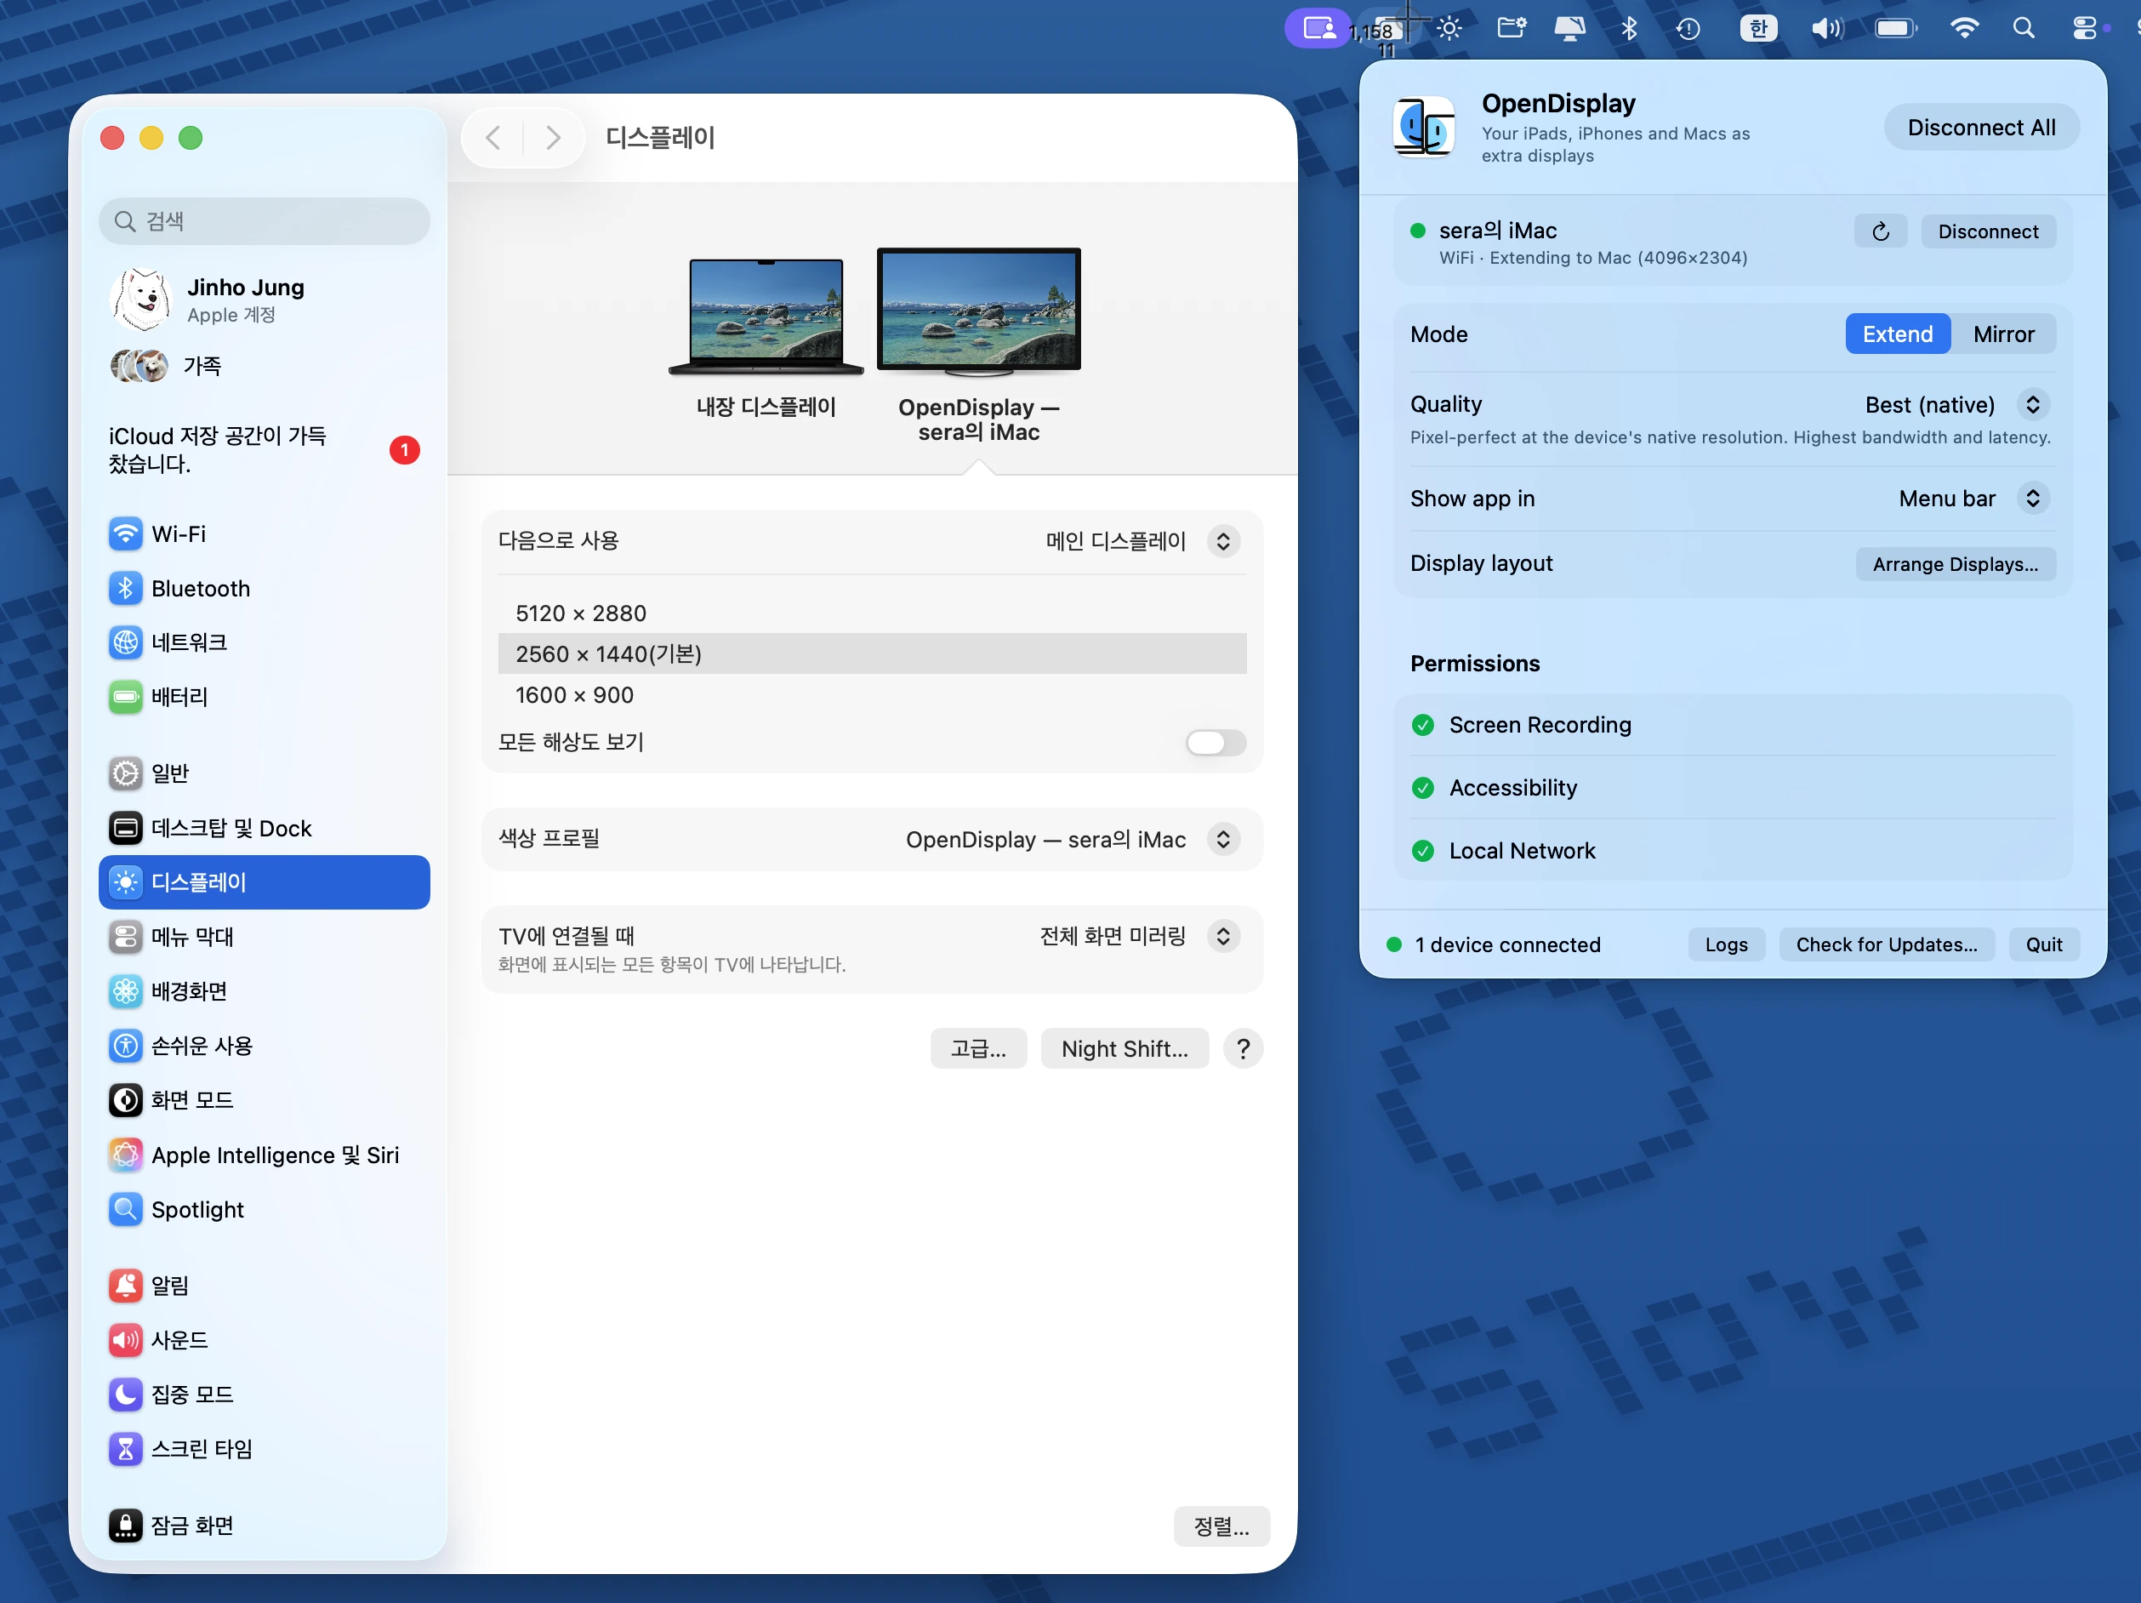Click Disconnect for sera의 iMac

[x=1988, y=231]
